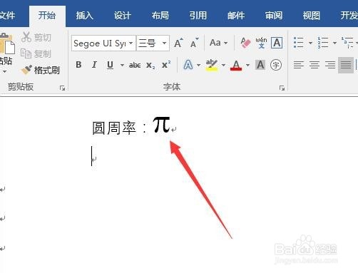The width and height of the screenshot is (358, 273).
Task: Switch to the References (引用) tab
Action: pyautogui.click(x=198, y=16)
